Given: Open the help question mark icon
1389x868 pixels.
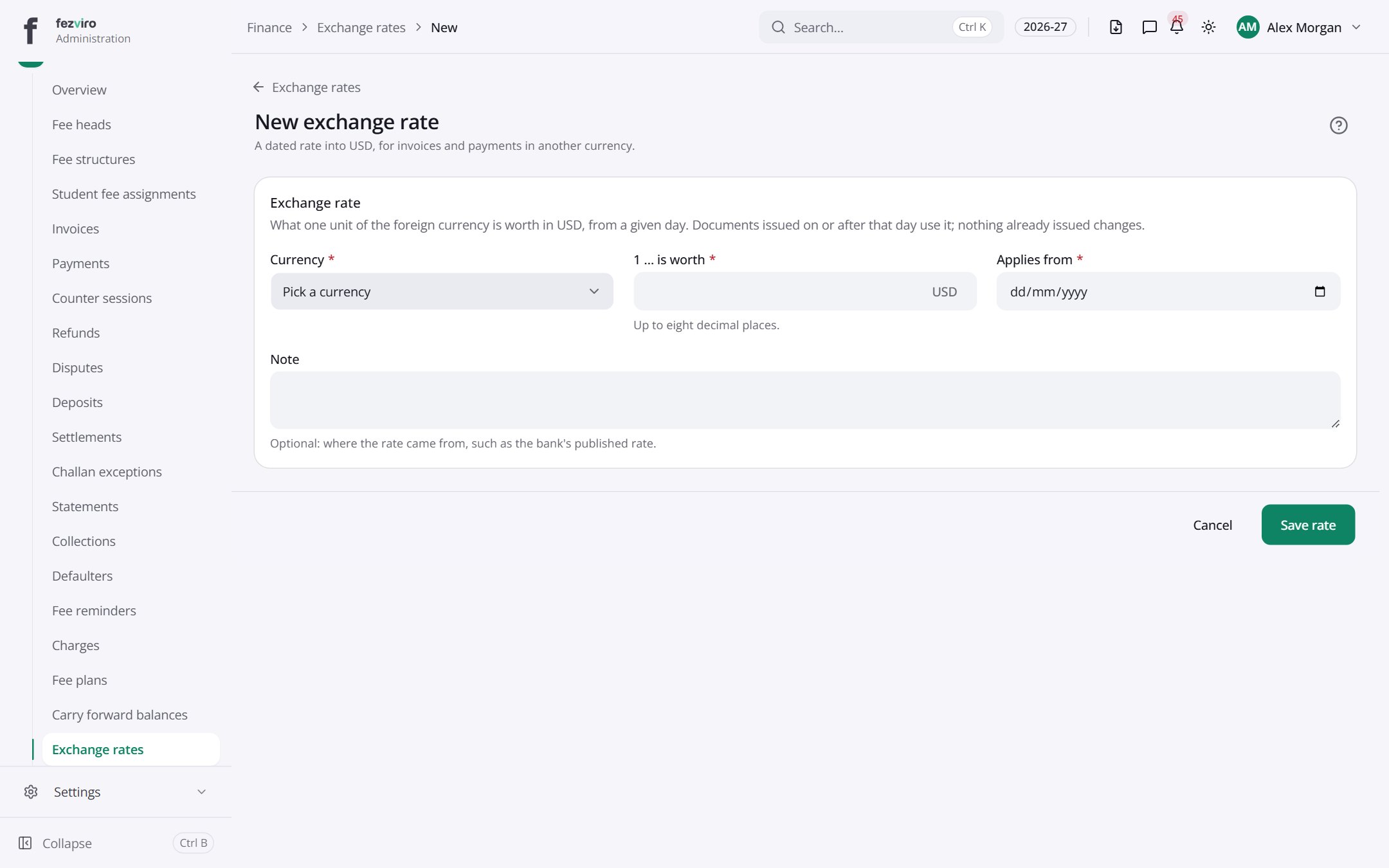Looking at the screenshot, I should pos(1338,125).
